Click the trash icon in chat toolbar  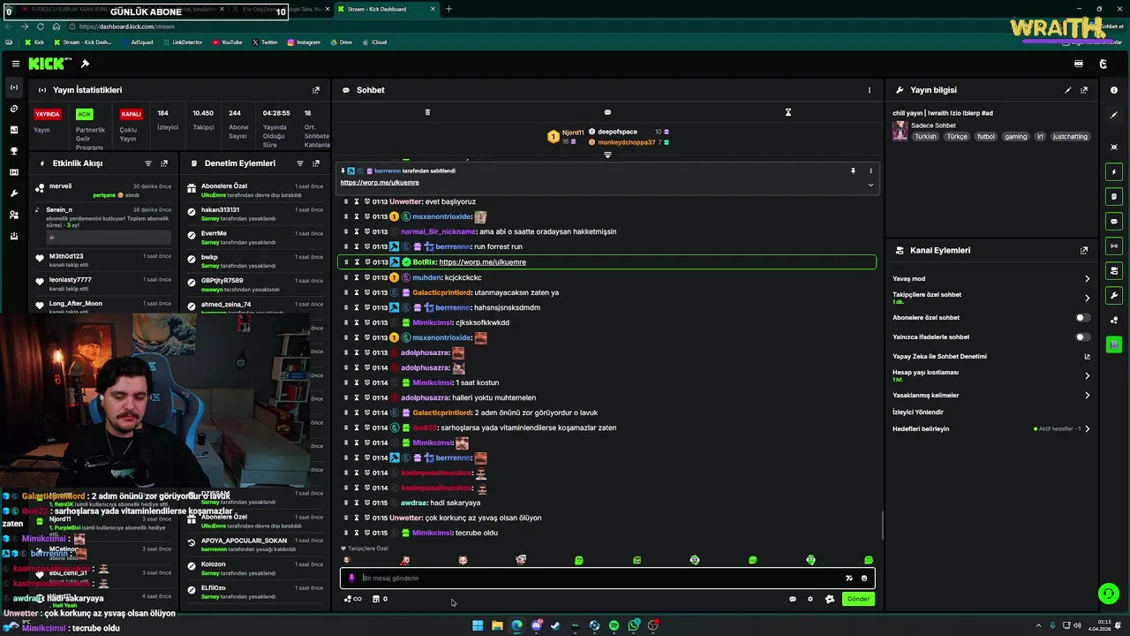click(x=427, y=112)
